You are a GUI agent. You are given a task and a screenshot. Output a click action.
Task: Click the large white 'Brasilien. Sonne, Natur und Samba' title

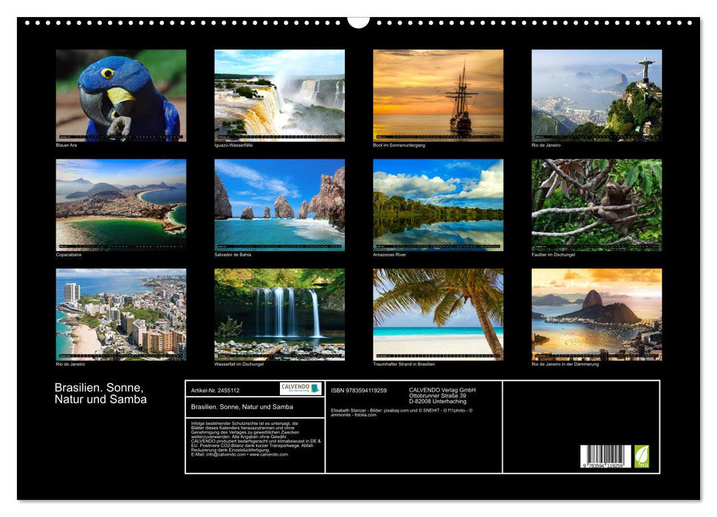100,394
